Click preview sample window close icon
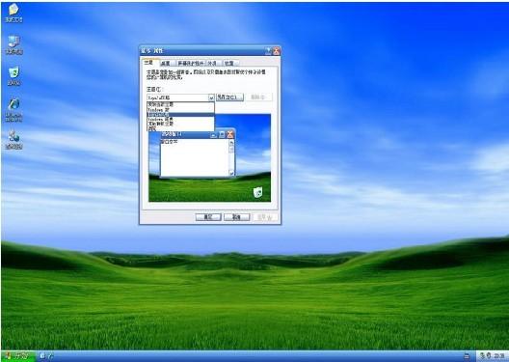 click(x=230, y=134)
